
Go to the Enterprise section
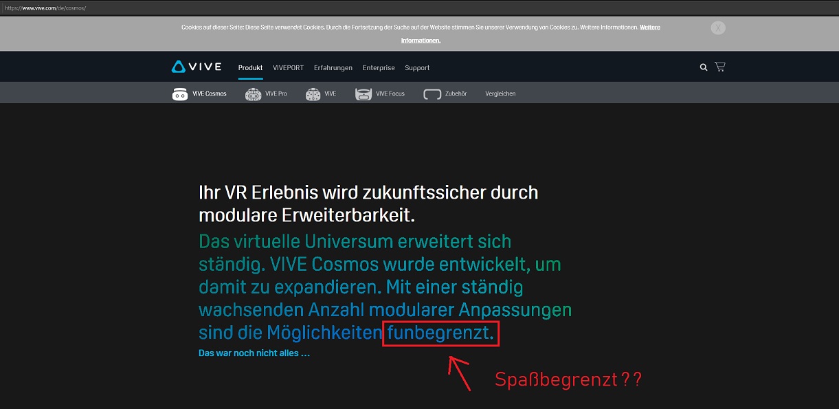[x=379, y=68]
